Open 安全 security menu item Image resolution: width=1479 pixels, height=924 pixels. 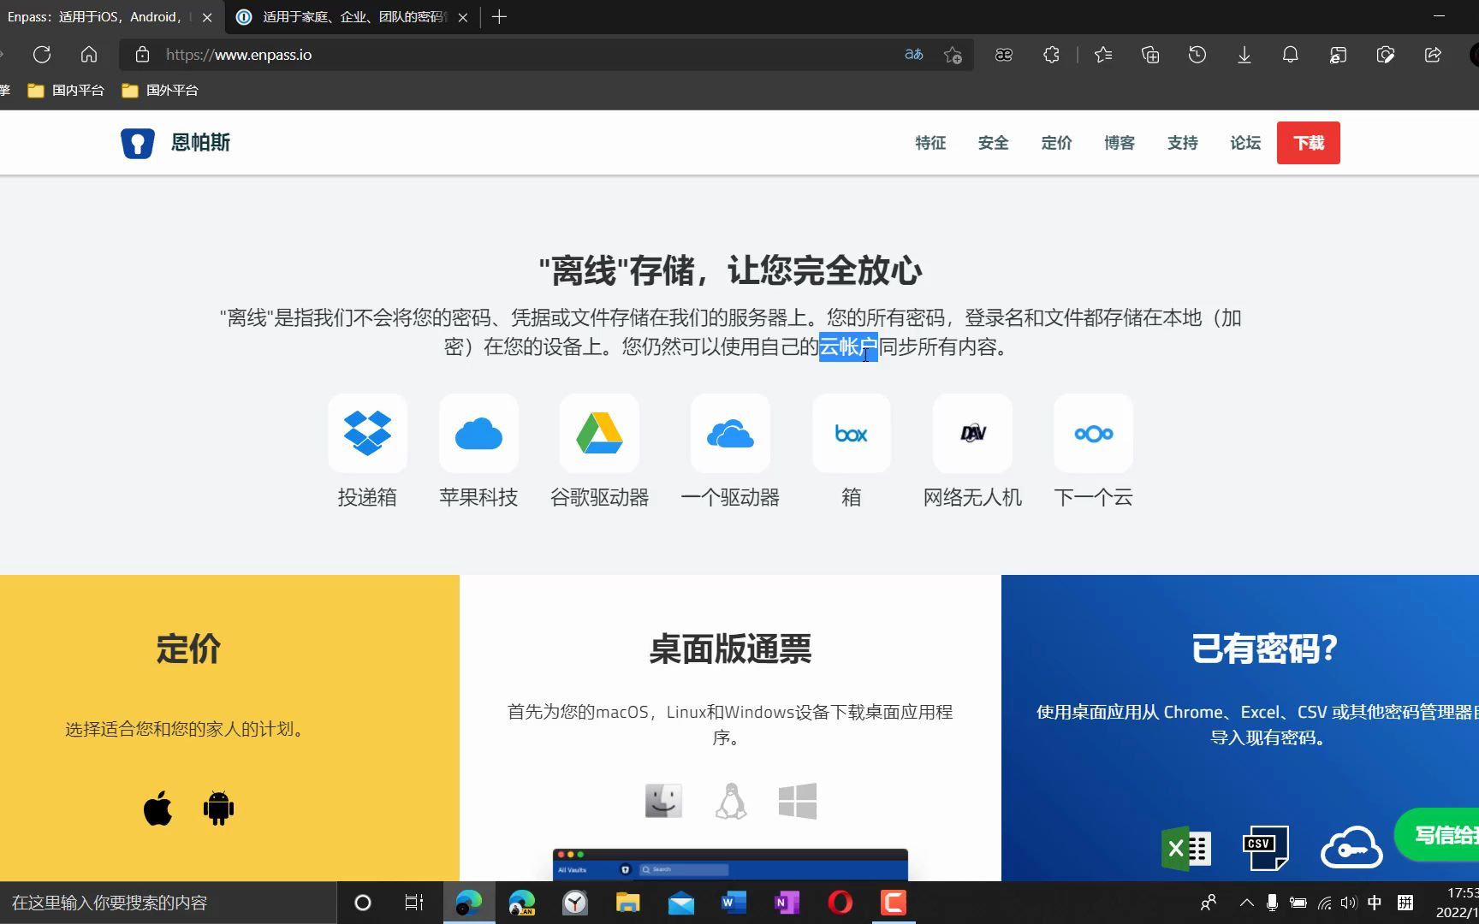point(993,143)
